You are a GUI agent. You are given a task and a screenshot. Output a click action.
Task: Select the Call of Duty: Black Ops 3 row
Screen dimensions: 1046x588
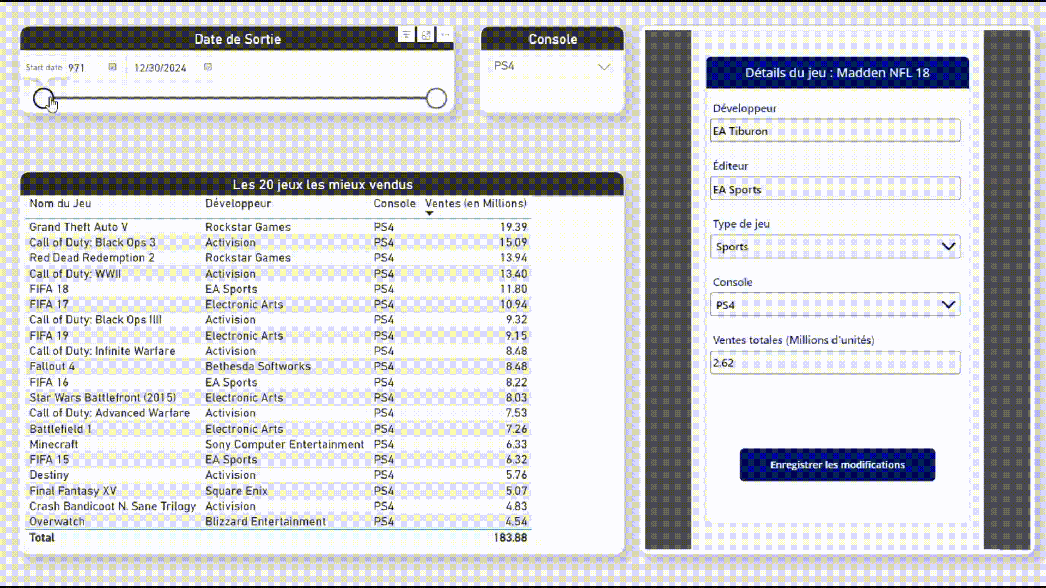278,242
